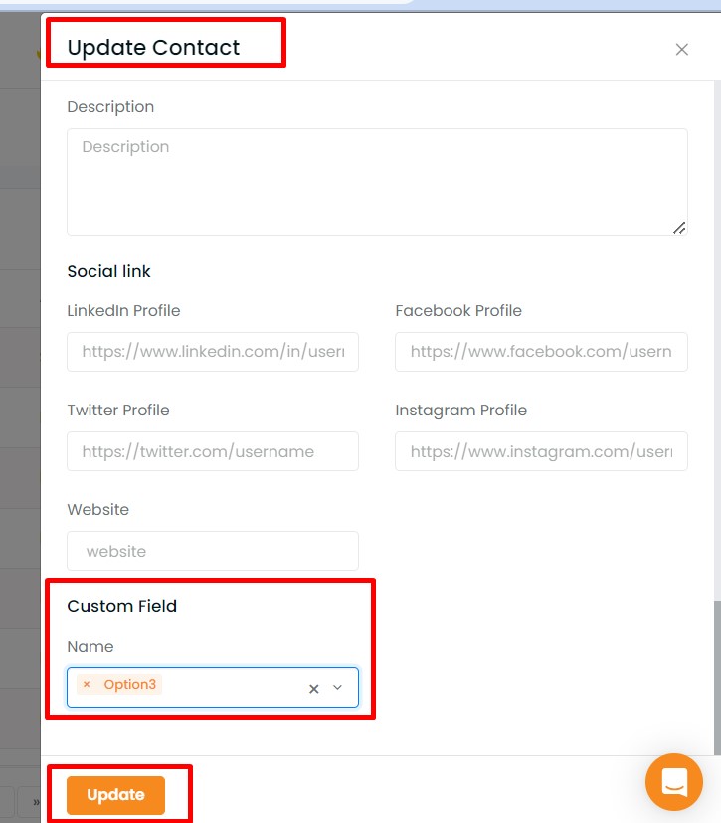Focus the Instagram Profile input field
Screen dimensions: 721x823
(541, 451)
